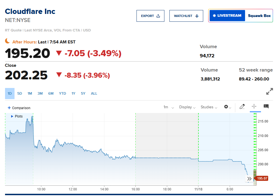Select the 5Y time range
278x196 pixels.
coord(83,94)
